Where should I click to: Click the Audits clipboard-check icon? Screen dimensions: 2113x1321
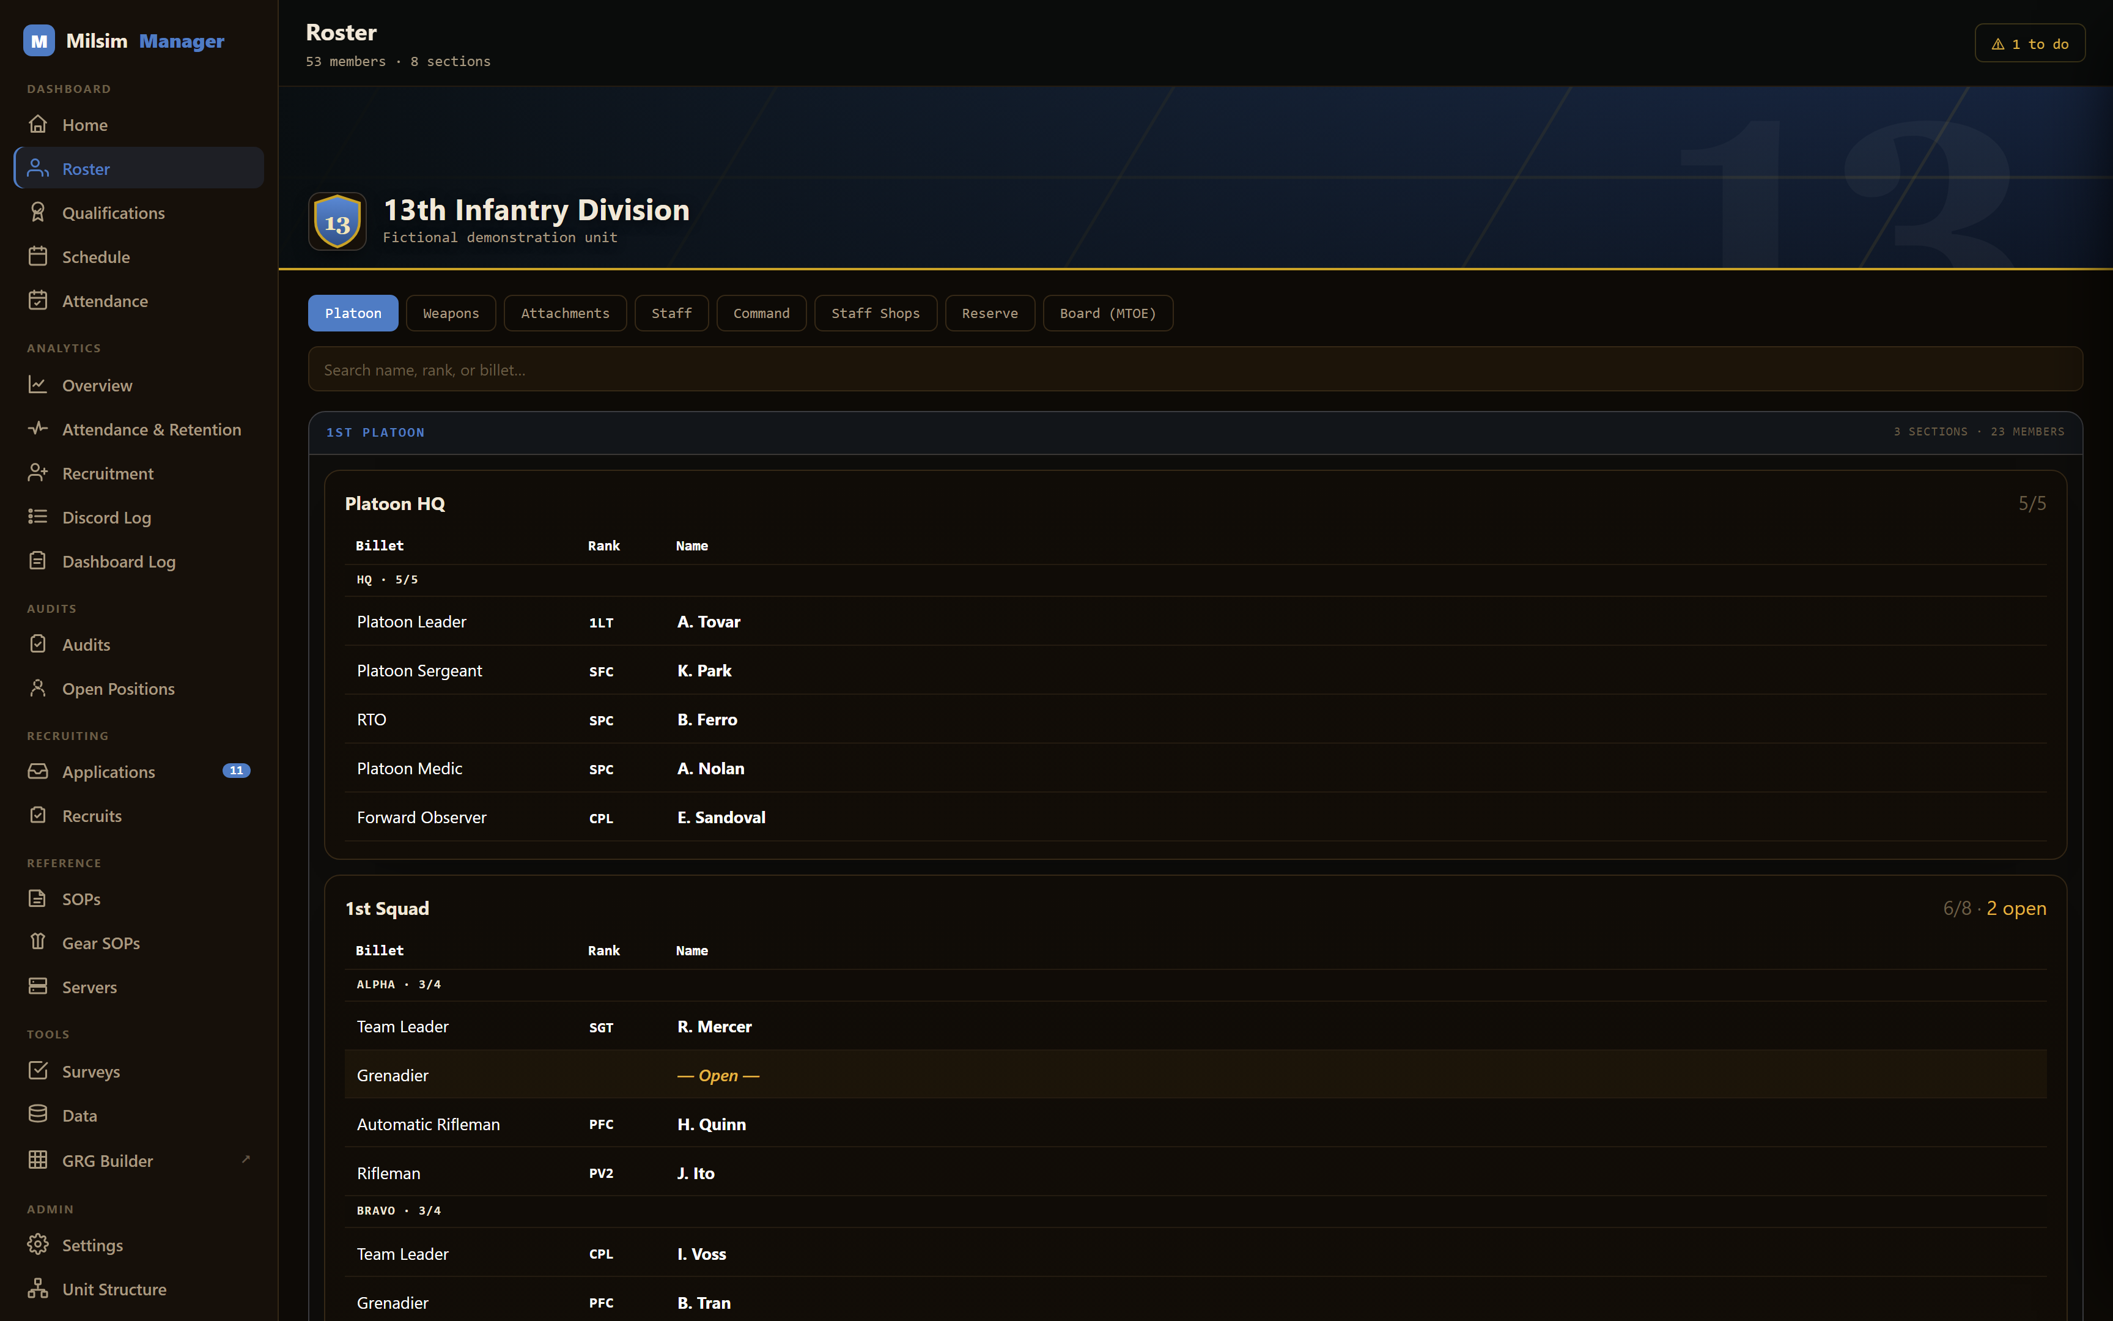37,644
